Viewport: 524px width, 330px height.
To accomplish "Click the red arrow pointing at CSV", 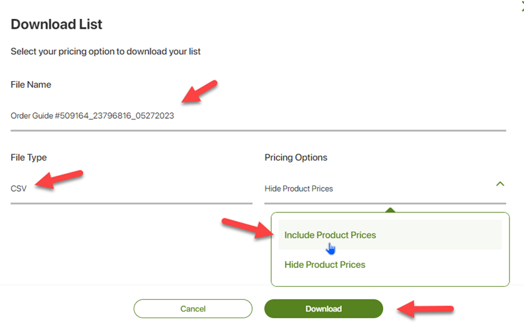I will 59,179.
